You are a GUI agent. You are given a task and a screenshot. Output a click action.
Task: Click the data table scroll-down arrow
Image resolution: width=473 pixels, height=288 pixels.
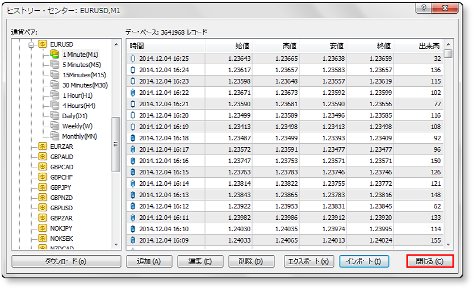tap(449, 244)
